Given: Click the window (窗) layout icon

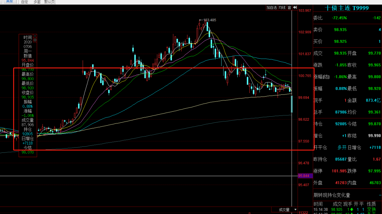Looking at the screenshot, I should [289, 7].
